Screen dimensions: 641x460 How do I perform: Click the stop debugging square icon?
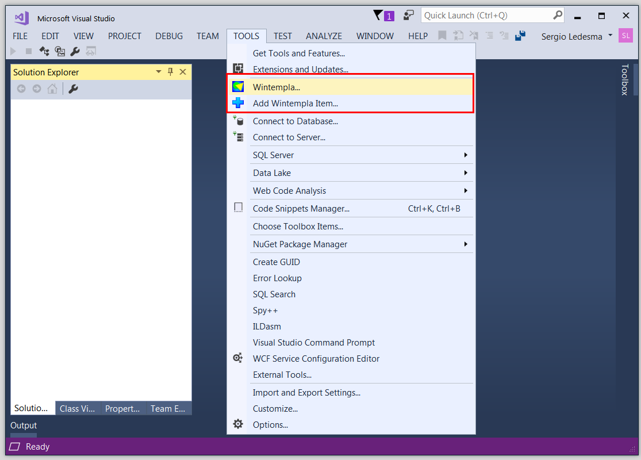(x=29, y=51)
